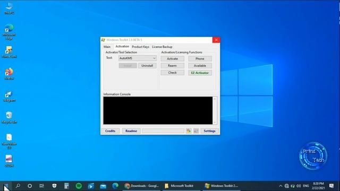Select the Recycle Bin desktop icon
The height and width of the screenshot is (191, 340).
coord(9,118)
